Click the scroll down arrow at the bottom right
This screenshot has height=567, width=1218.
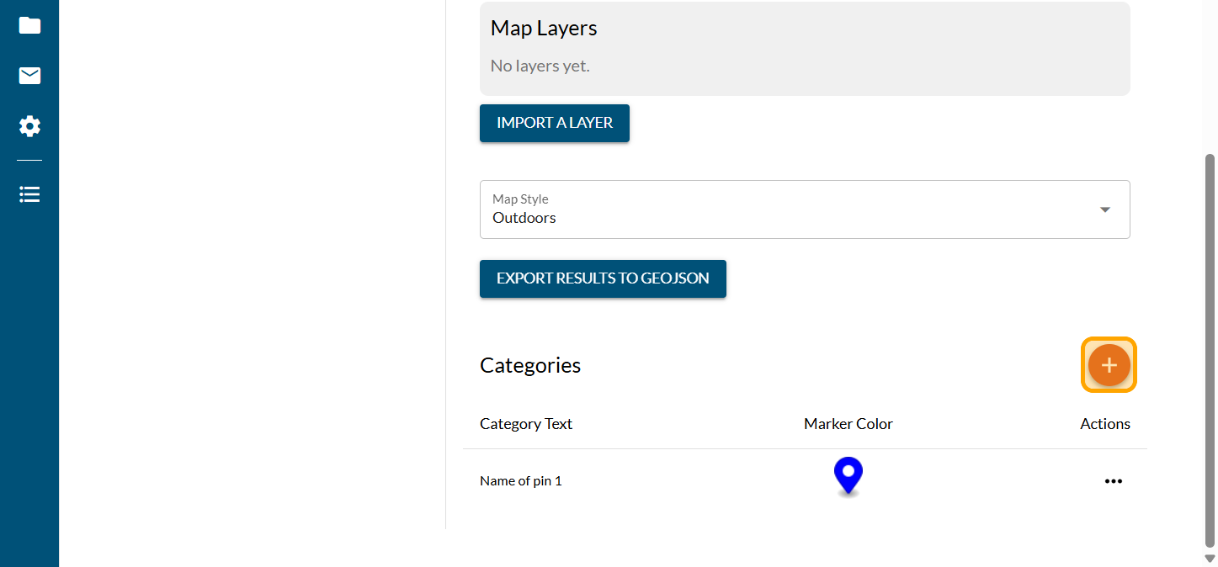pyautogui.click(x=1210, y=558)
